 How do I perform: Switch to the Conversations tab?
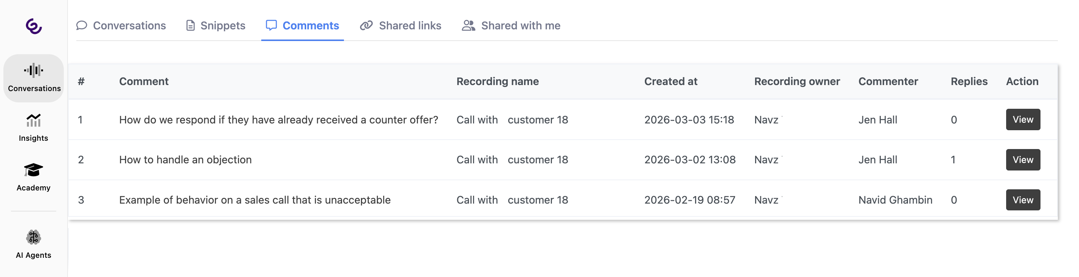(121, 26)
